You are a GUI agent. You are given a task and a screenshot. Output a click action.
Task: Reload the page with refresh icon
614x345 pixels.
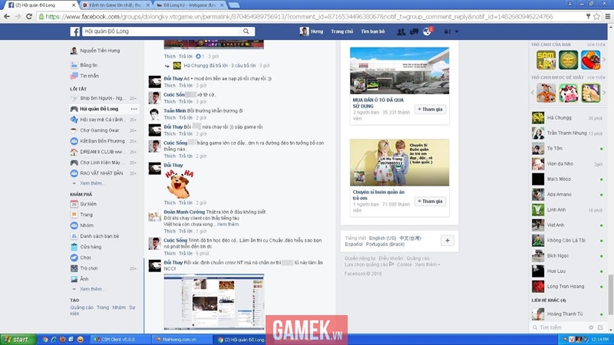click(29, 16)
